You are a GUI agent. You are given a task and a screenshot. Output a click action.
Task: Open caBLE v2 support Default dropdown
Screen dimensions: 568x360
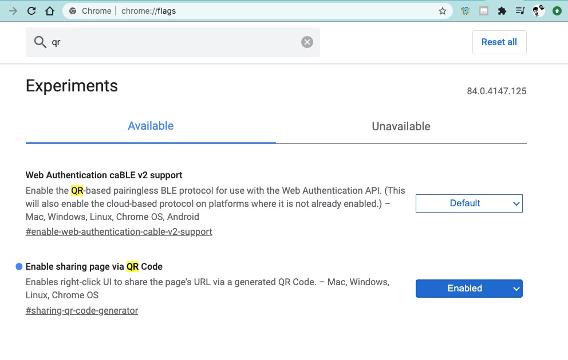tap(469, 203)
